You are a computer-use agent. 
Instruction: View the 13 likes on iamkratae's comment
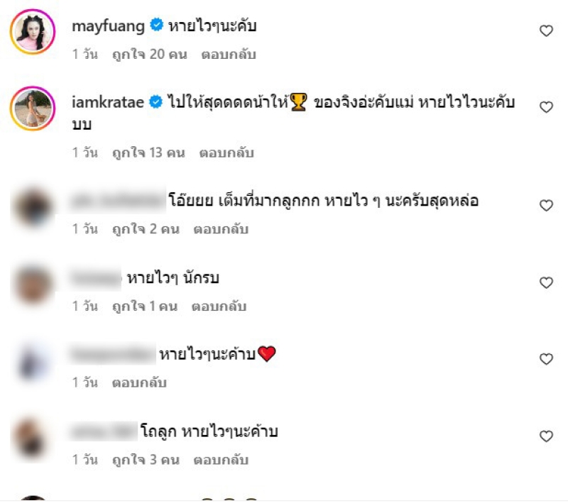pyautogui.click(x=148, y=153)
